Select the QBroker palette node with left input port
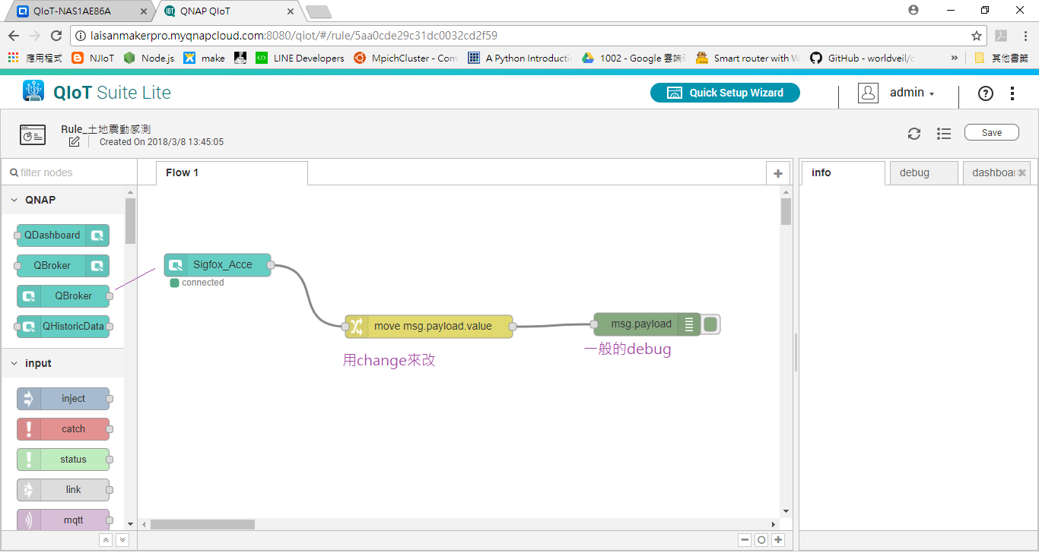 coord(63,266)
